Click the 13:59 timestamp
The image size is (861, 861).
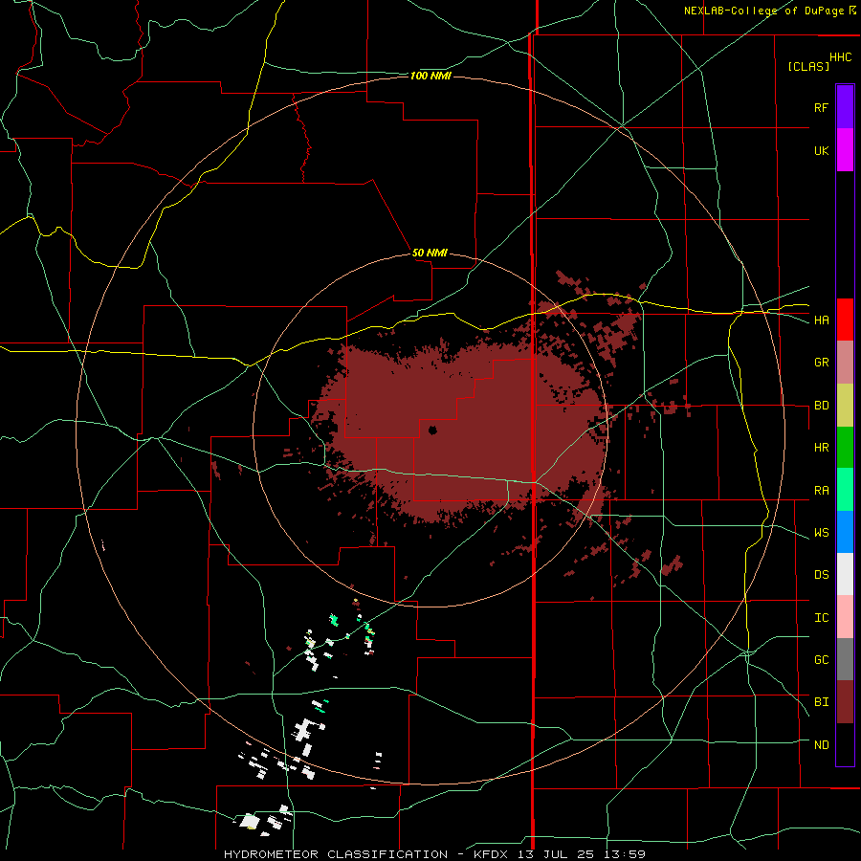[626, 854]
